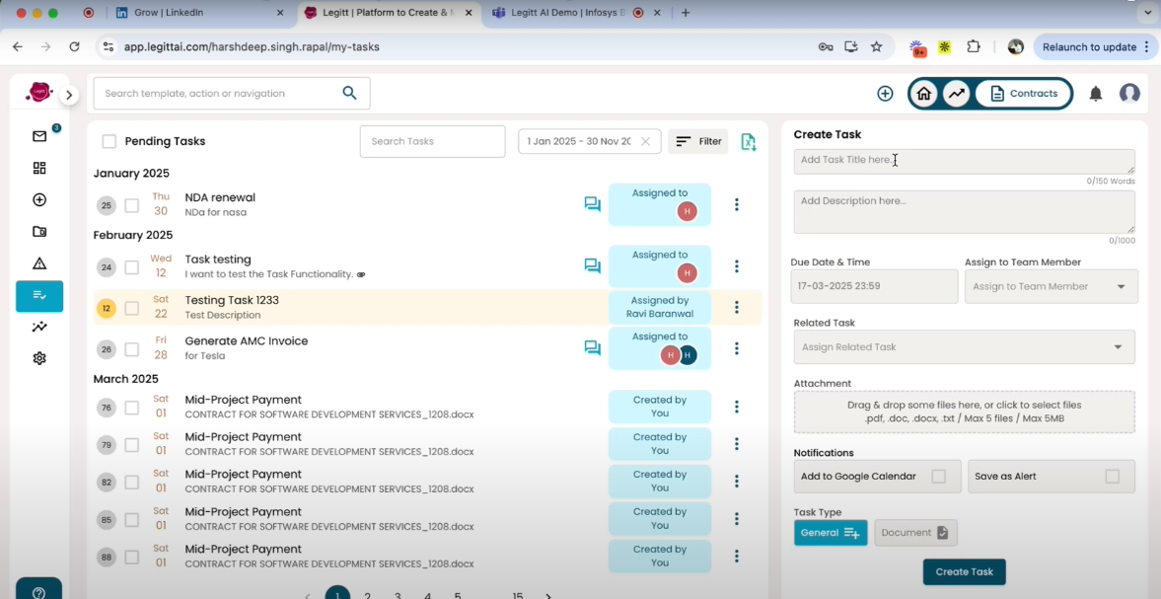Open the user profile avatar

coord(1129,94)
